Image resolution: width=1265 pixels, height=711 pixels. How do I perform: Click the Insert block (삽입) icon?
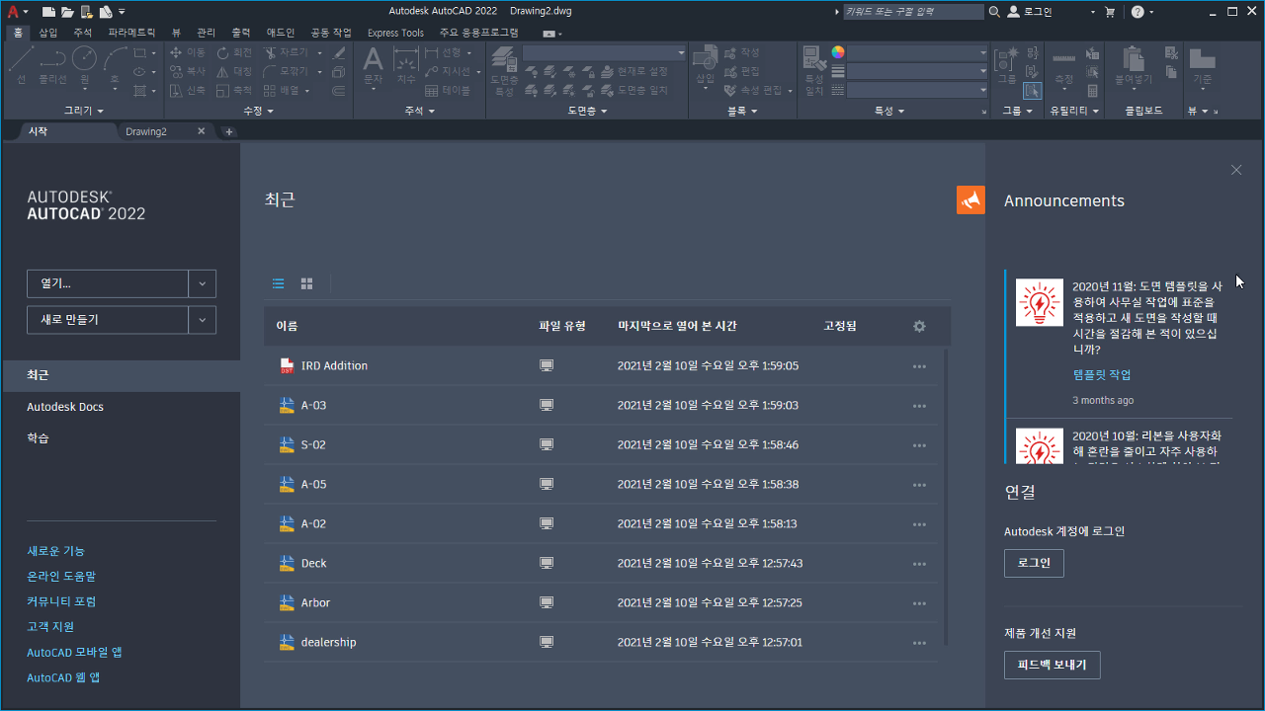coord(705,66)
